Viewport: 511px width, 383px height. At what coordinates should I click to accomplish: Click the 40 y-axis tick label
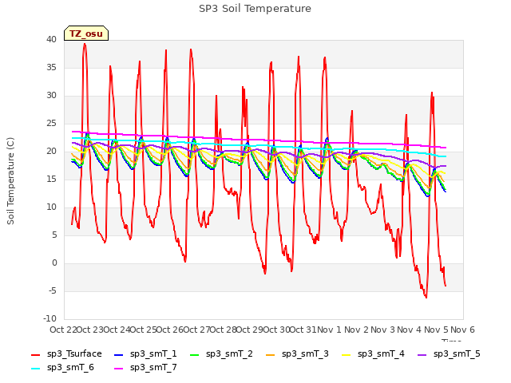tap(51, 39)
